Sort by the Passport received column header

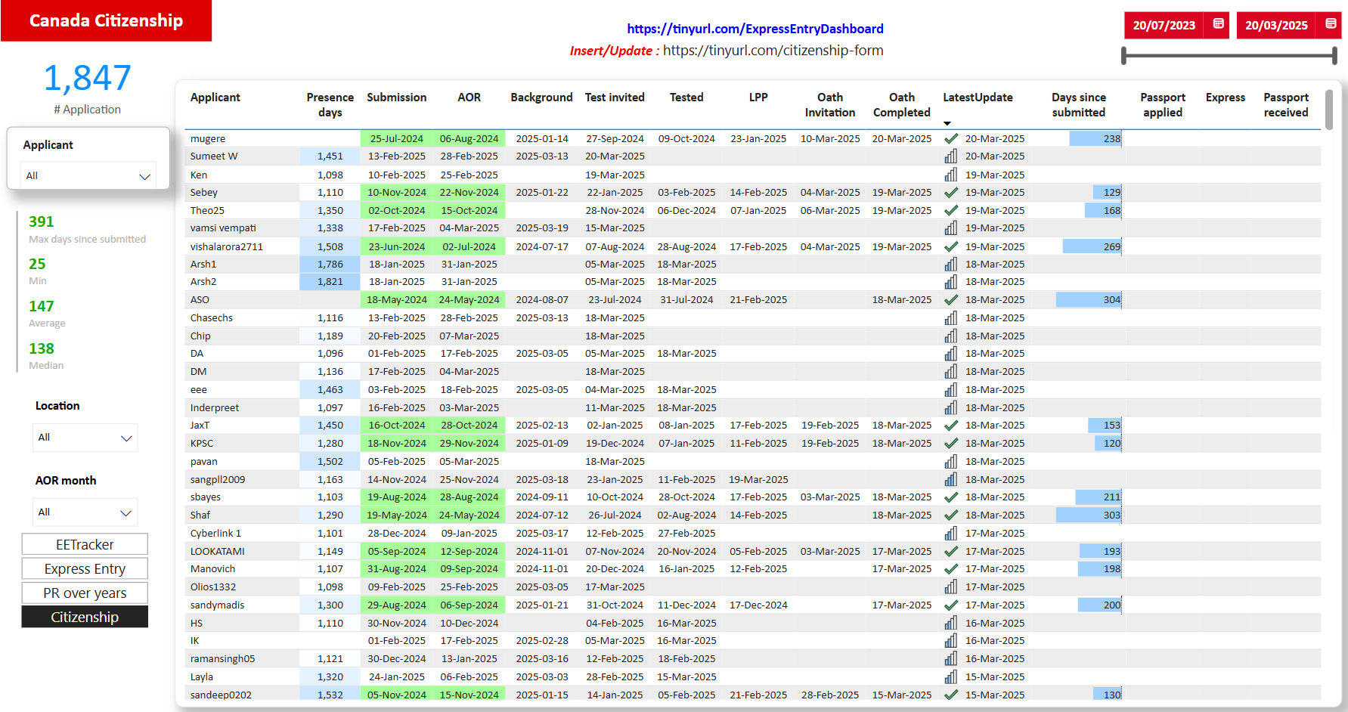[1286, 105]
